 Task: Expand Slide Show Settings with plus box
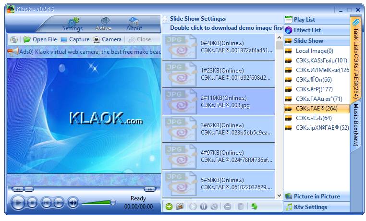[165, 19]
